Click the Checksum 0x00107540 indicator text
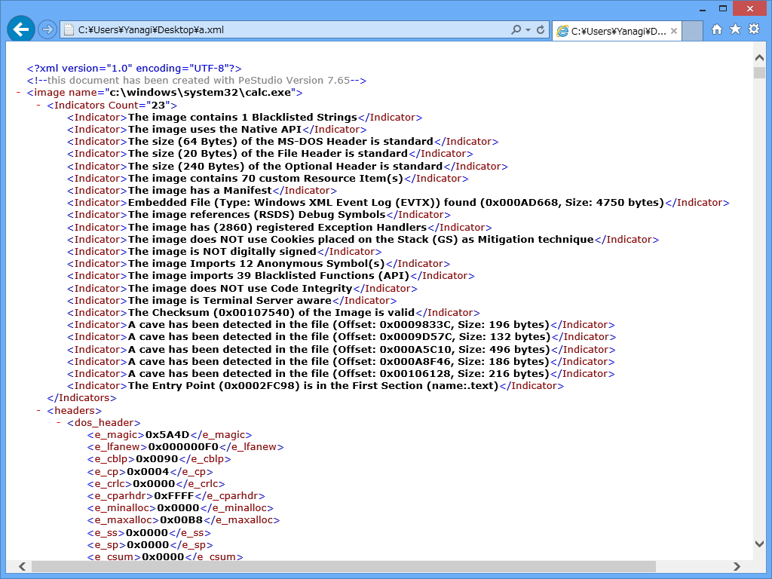This screenshot has height=579, width=772. 271,313
